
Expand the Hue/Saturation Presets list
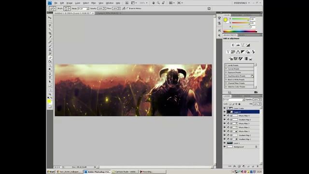(226, 76)
